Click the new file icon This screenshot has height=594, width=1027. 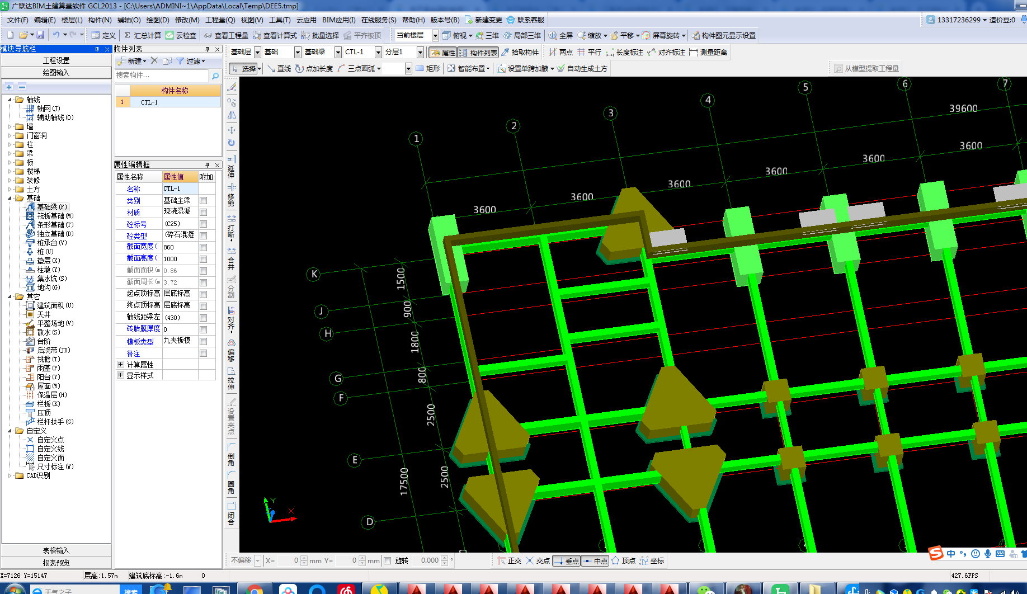10,35
